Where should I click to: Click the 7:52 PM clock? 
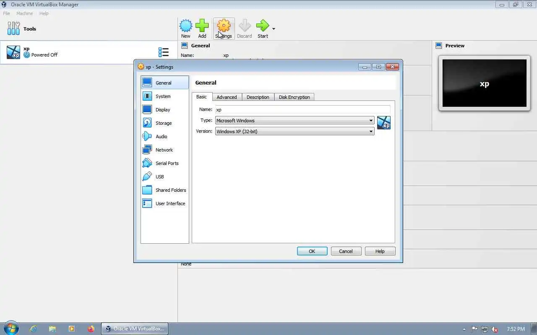pos(516,329)
